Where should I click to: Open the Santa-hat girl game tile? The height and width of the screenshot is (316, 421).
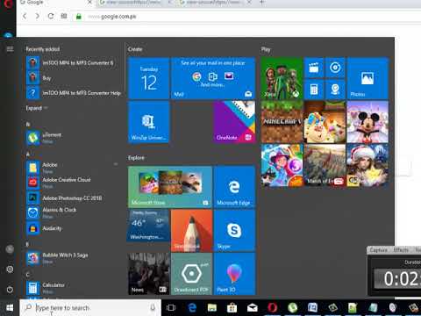(367, 165)
